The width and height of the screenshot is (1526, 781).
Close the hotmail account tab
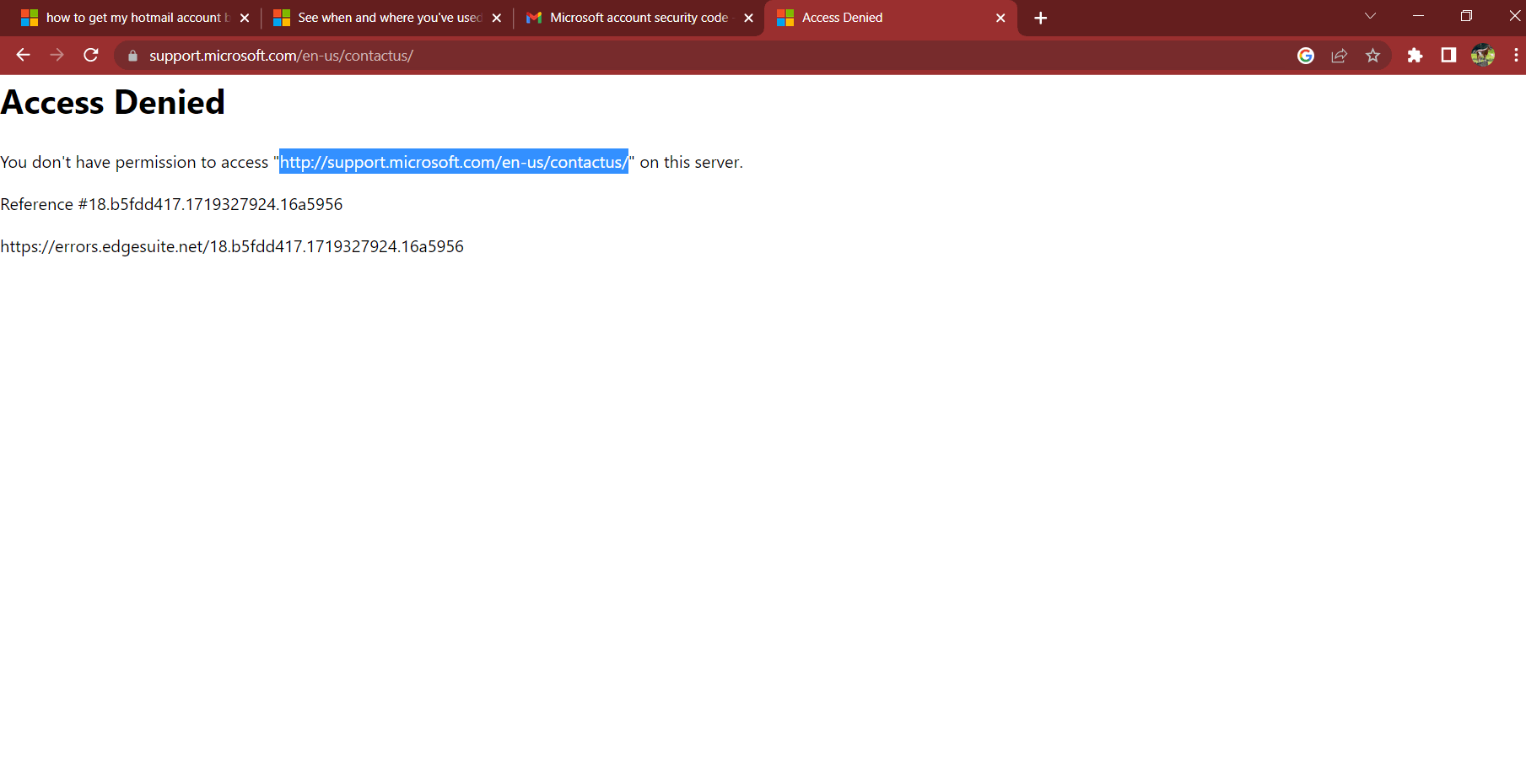tap(245, 18)
